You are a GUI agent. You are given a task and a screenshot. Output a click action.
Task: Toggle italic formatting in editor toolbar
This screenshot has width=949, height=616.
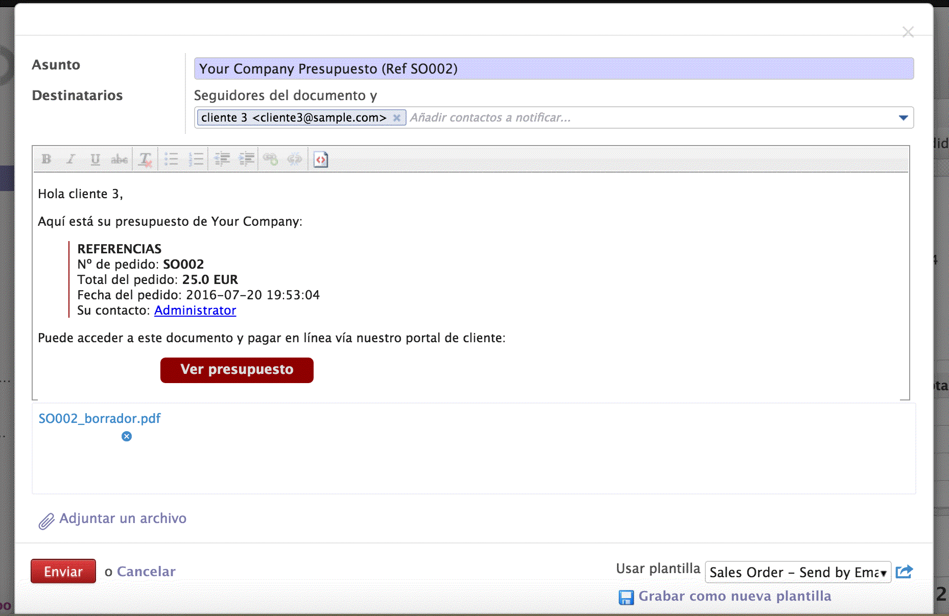point(71,159)
